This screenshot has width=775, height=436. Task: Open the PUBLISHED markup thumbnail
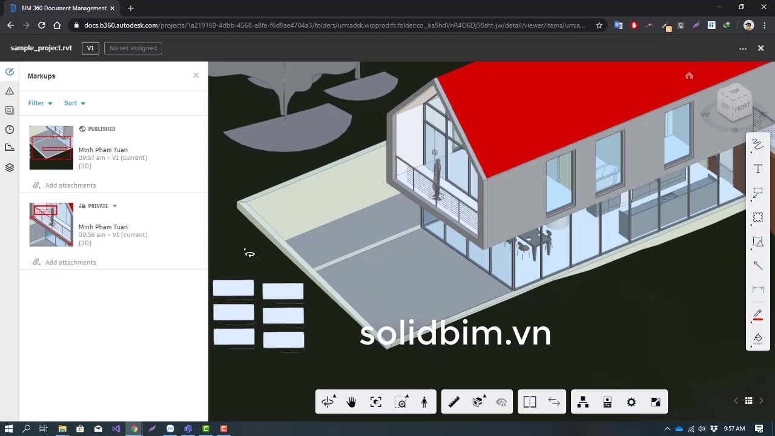51,148
